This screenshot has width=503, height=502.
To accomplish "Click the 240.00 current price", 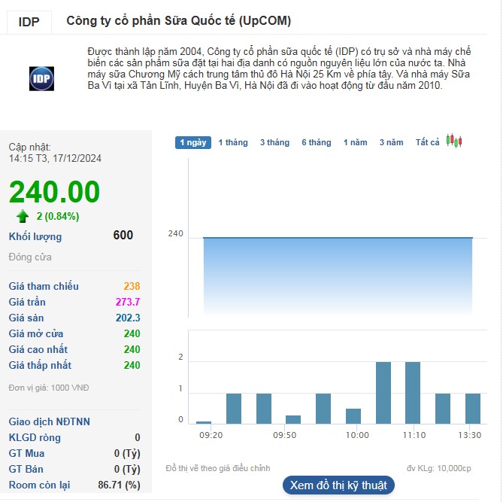I will (x=54, y=191).
